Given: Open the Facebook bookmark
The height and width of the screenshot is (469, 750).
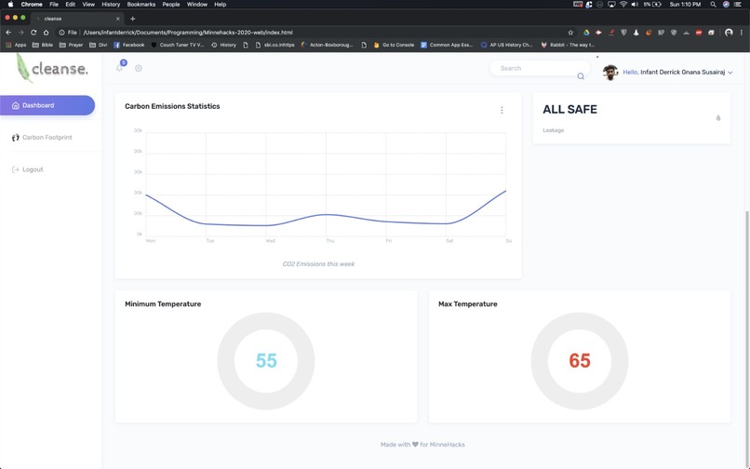Looking at the screenshot, I should 129,45.
